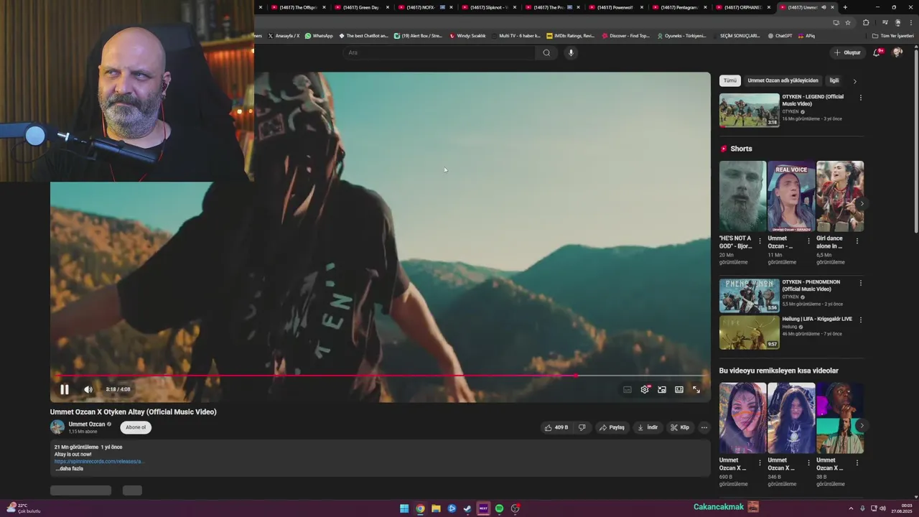Switch to theater mode icon

tap(679, 389)
